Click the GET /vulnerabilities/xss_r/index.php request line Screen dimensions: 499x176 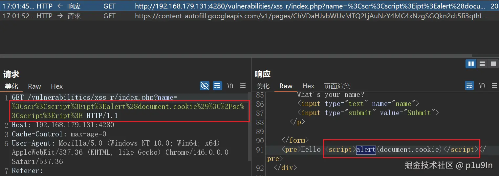(95, 97)
